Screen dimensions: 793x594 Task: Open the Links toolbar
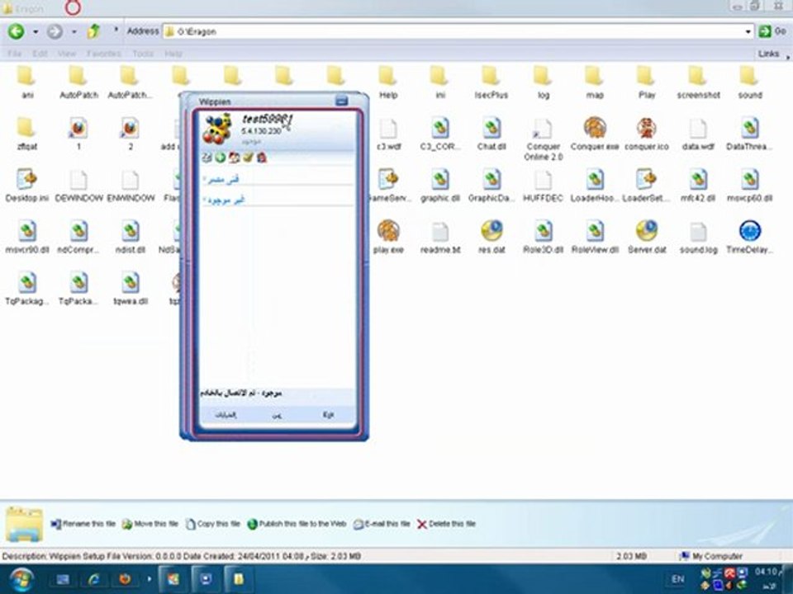click(768, 54)
